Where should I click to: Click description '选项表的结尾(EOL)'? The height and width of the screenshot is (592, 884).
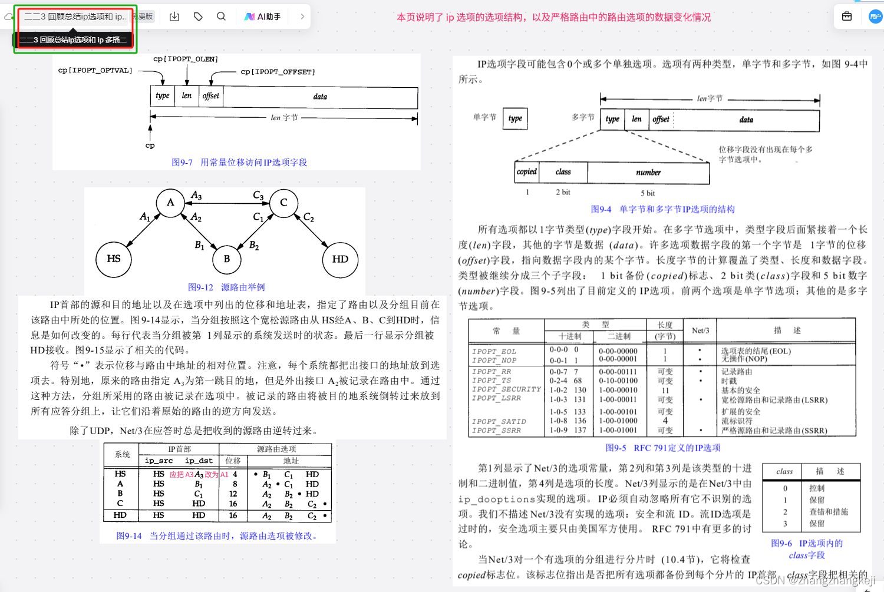point(756,351)
